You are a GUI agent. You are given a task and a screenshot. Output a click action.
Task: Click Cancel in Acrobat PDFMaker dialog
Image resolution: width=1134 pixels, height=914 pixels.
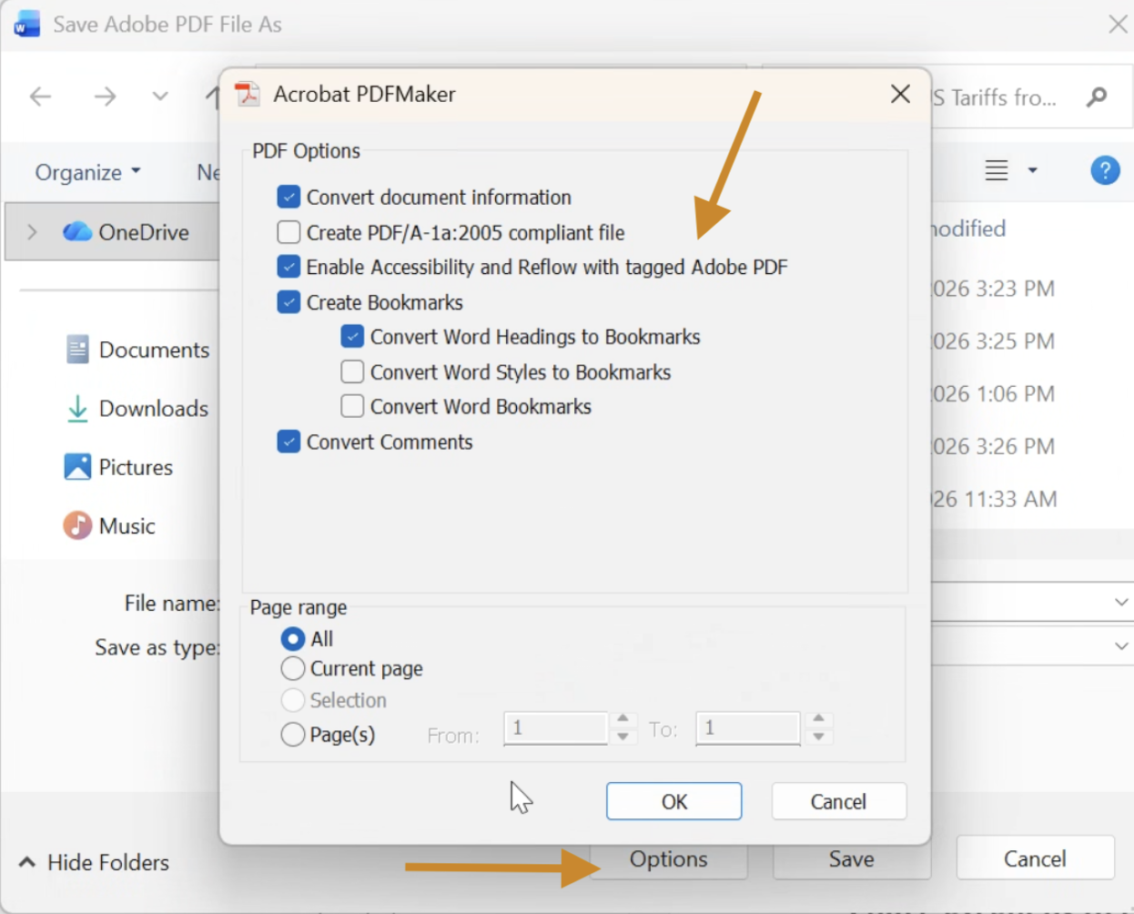pos(839,801)
